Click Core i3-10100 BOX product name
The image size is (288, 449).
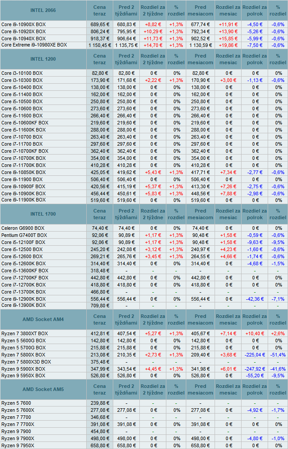click(22, 74)
